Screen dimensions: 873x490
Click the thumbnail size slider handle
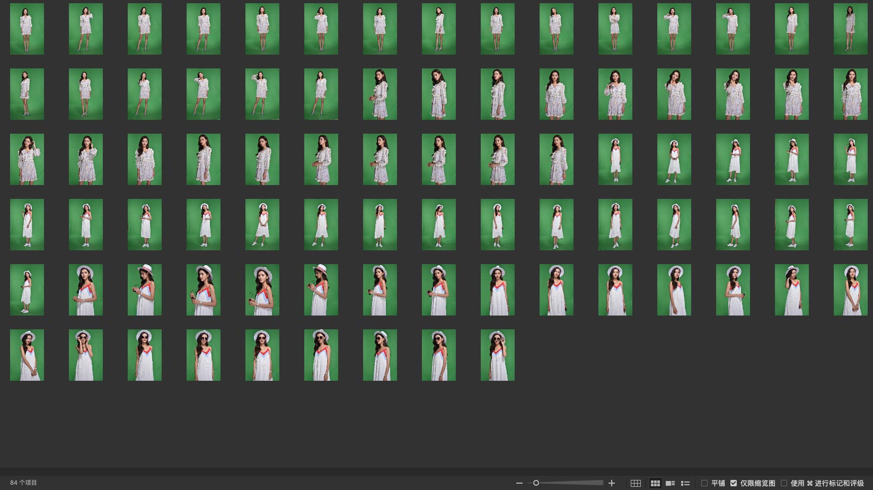536,483
